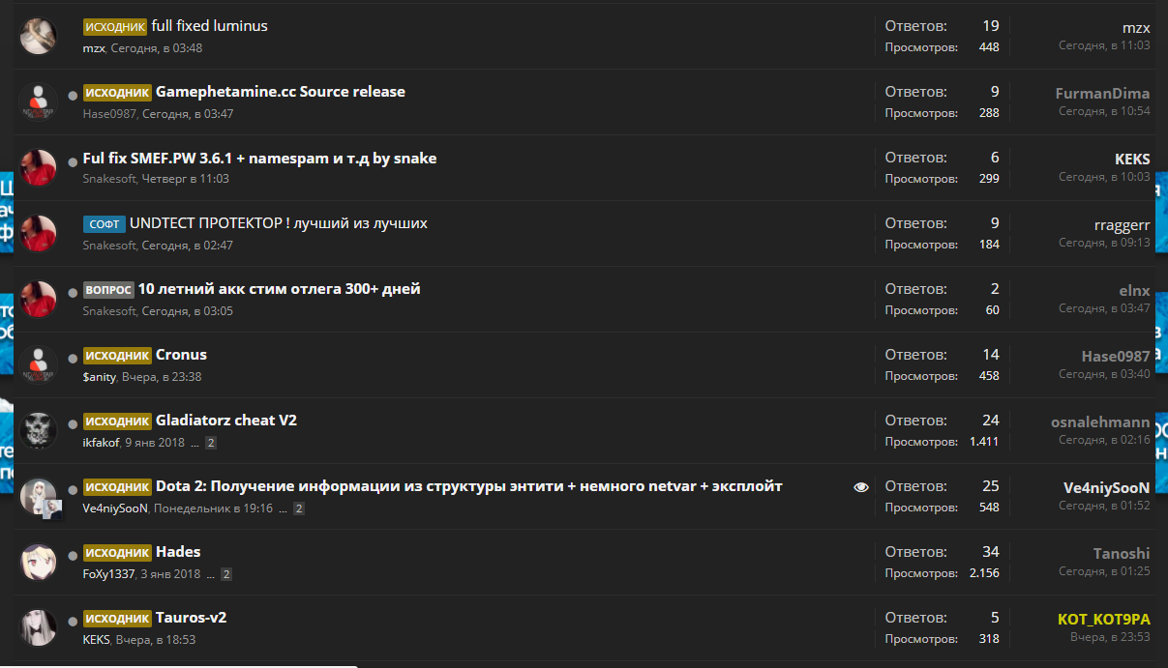1168x668 pixels.
Task: Click author $anity under Cronus thread
Action: (x=99, y=377)
